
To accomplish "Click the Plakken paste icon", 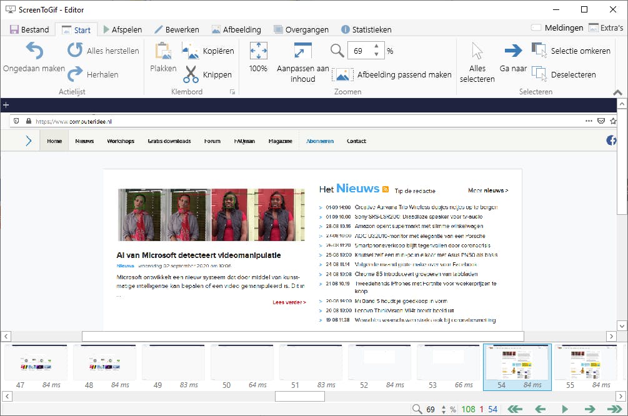I will coord(163,52).
